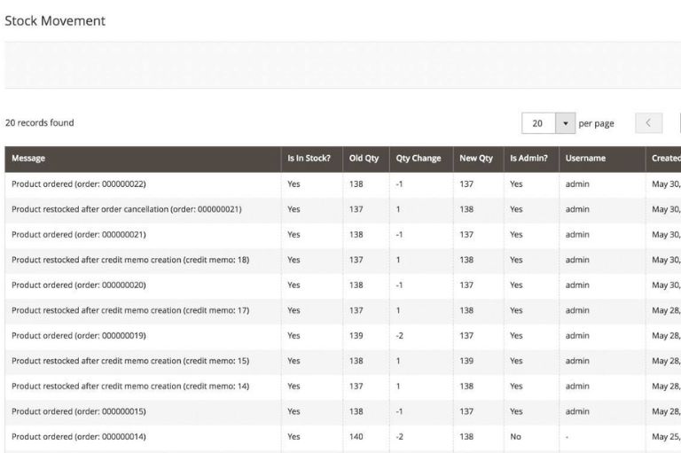Sort by Qty Change column header
The image size is (681, 453).
pos(418,159)
